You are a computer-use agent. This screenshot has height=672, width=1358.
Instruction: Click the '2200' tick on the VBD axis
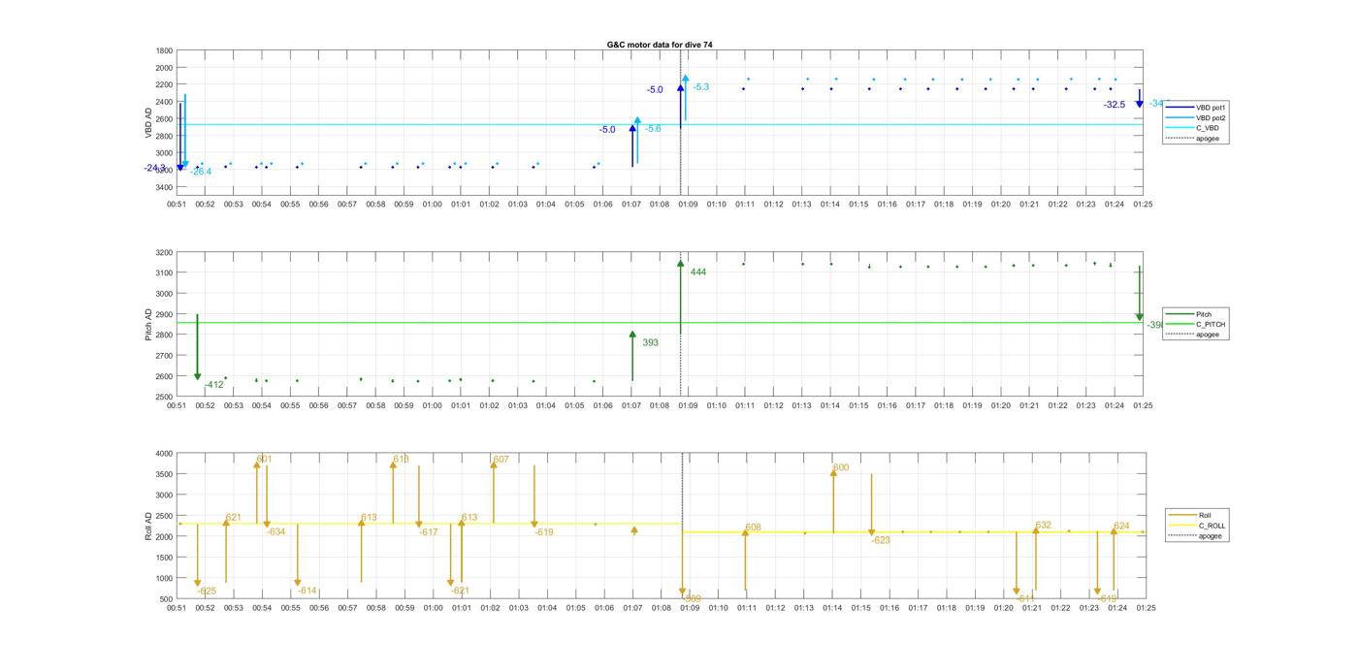164,84
